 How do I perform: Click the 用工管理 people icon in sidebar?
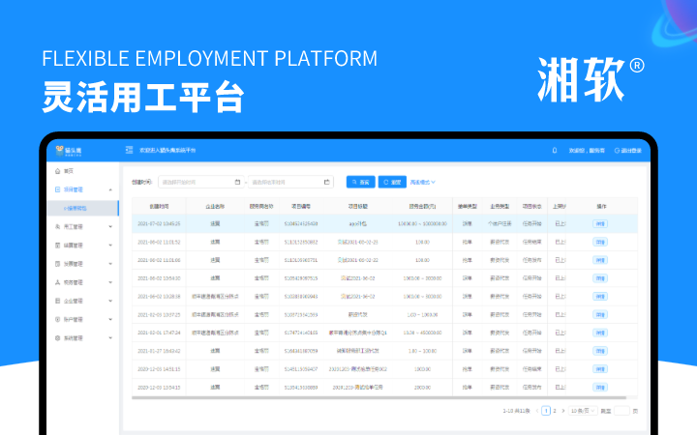coord(57,226)
